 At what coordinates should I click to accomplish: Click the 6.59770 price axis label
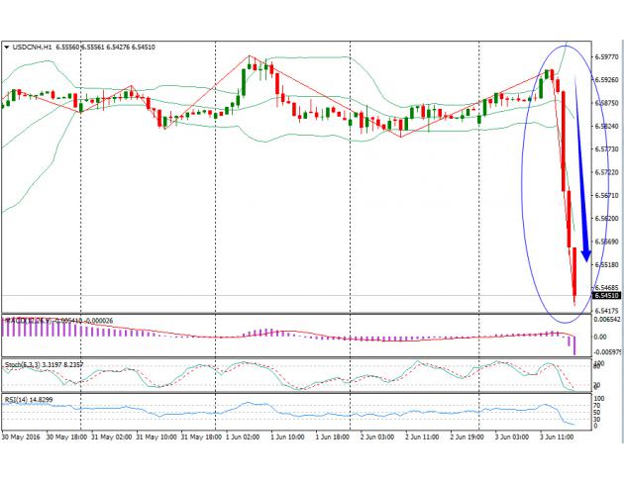click(x=606, y=56)
